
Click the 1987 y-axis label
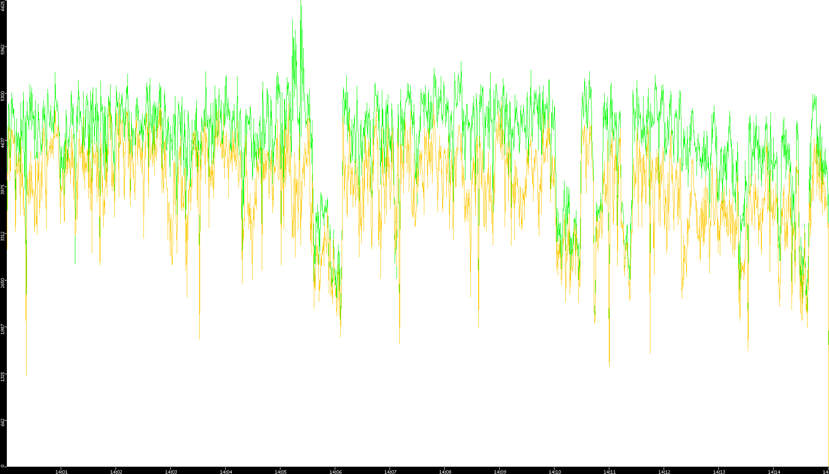[x=3, y=329]
